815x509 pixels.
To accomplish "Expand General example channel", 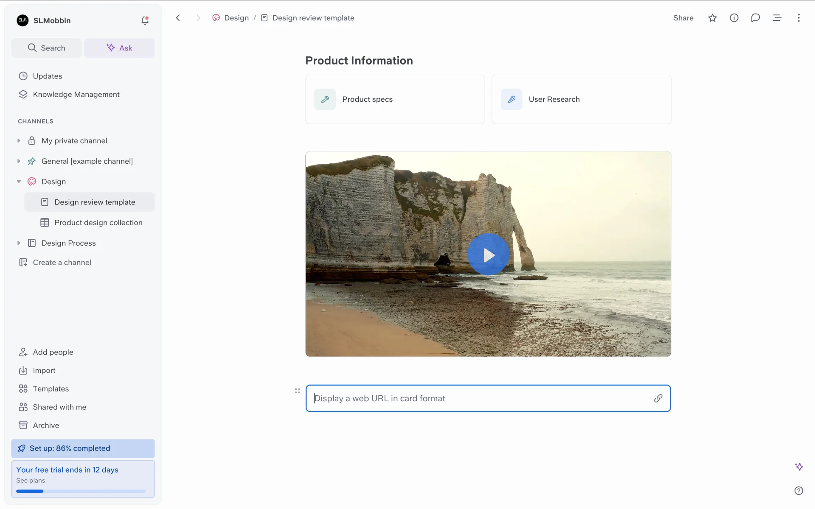I will pos(19,161).
